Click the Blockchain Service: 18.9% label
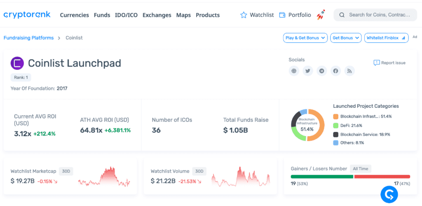Screen dimensions: 422x206 [x=365, y=134]
